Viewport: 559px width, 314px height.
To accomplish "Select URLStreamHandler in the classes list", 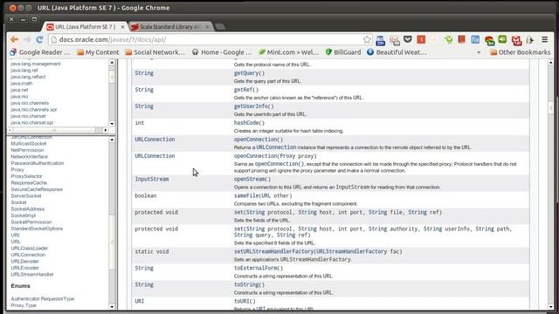I will 32,275.
